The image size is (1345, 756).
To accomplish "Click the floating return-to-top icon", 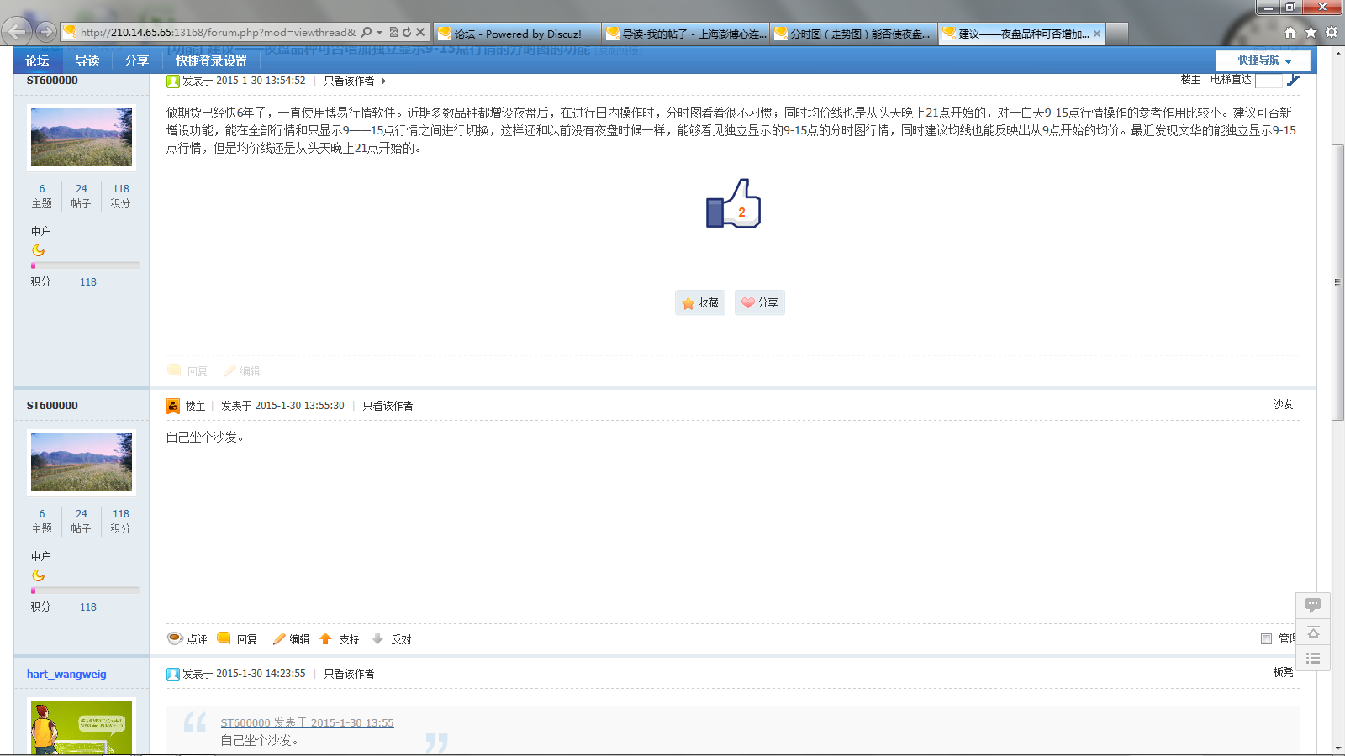I will (x=1312, y=632).
